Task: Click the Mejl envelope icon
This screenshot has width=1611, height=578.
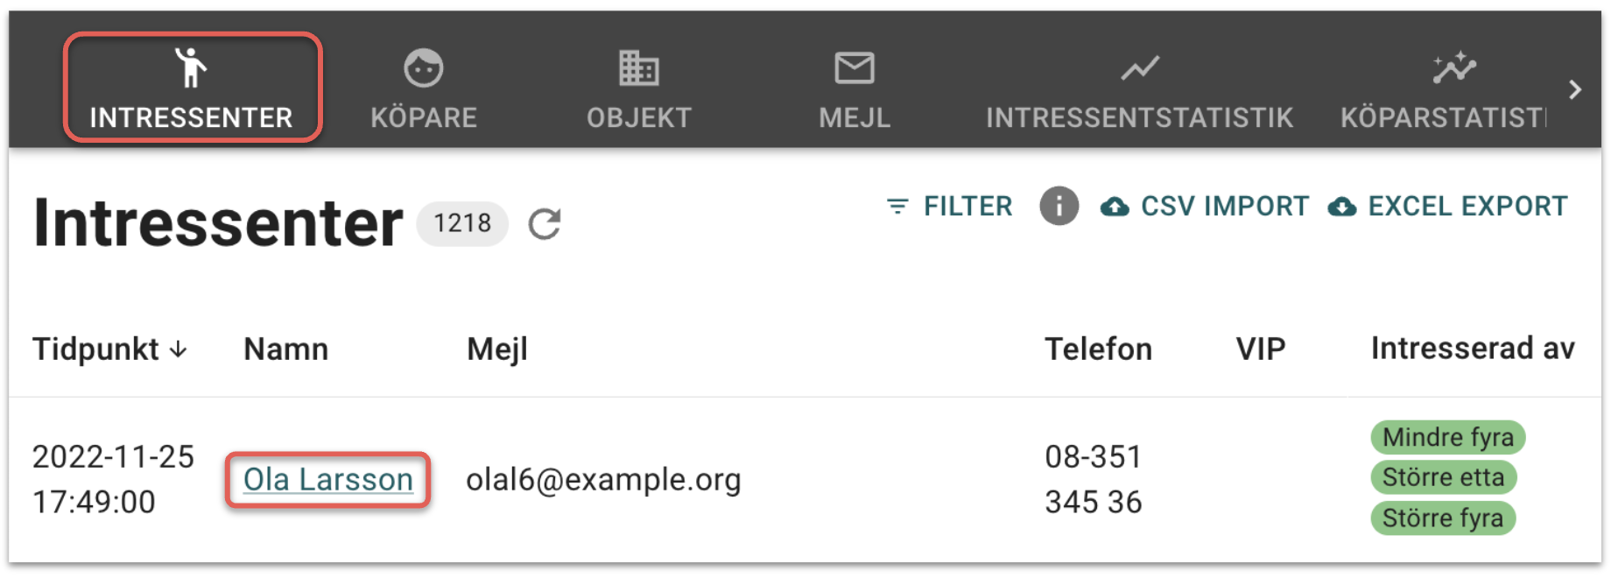Action: pos(855,67)
